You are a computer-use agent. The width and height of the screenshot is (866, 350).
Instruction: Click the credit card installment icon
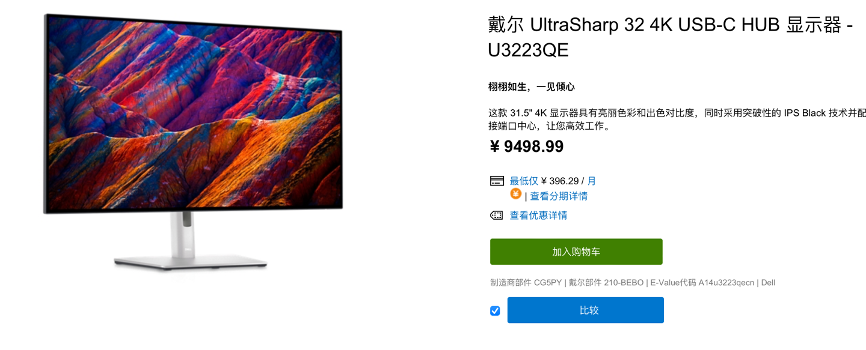pyautogui.click(x=497, y=181)
